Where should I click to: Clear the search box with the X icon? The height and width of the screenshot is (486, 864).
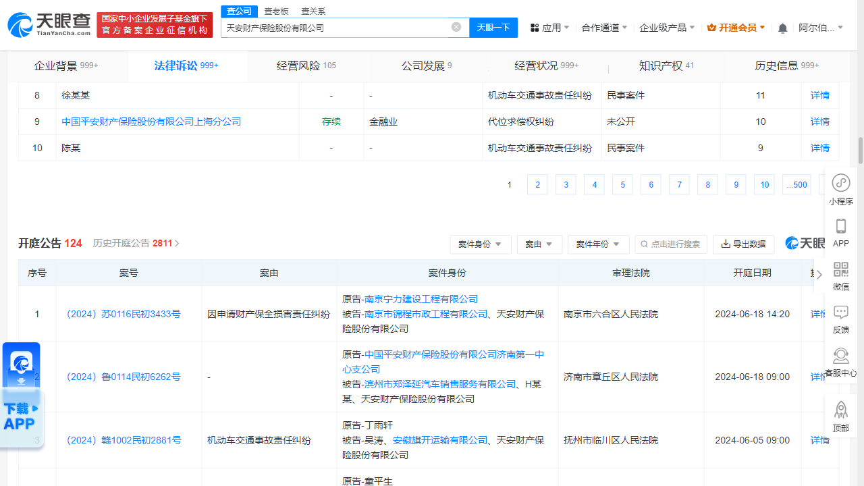[x=456, y=27]
